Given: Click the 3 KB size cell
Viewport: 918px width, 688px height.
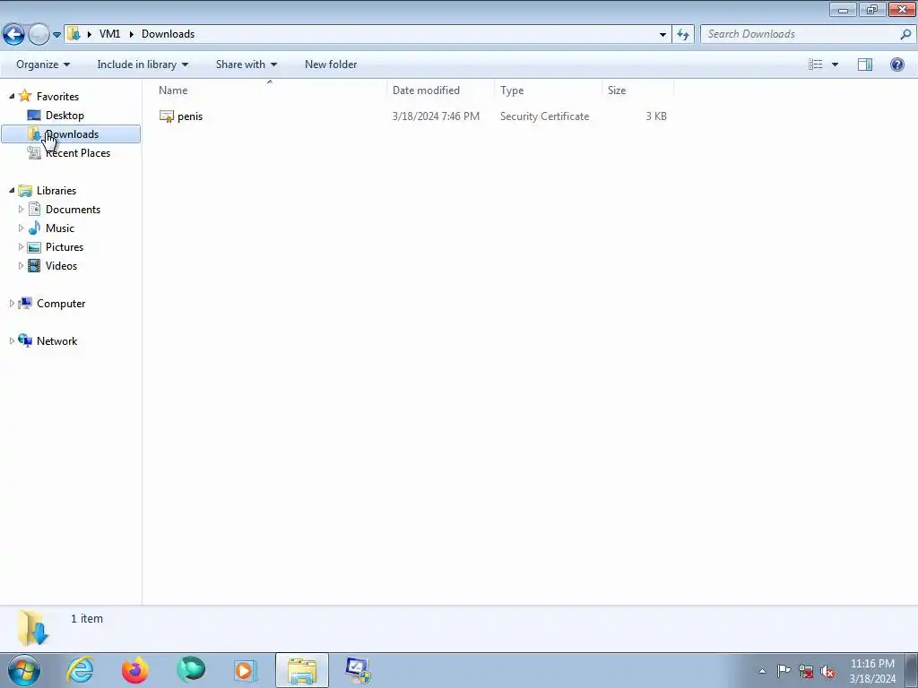Looking at the screenshot, I should 655,116.
